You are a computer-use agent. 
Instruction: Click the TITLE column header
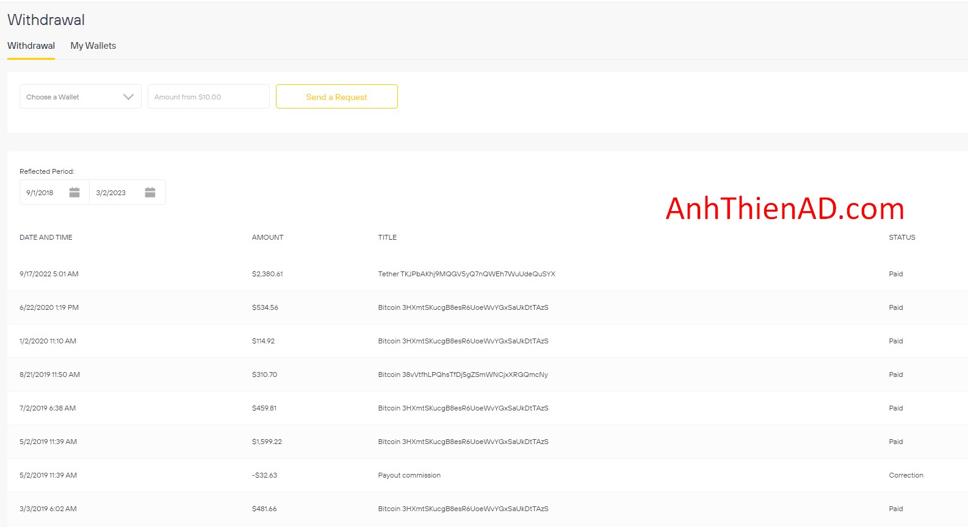coord(387,237)
